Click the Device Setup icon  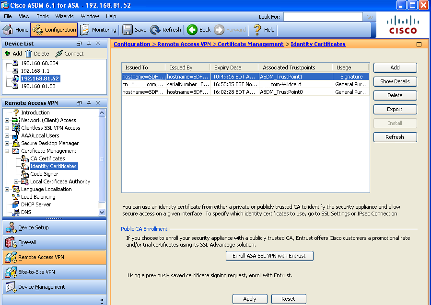point(11,227)
